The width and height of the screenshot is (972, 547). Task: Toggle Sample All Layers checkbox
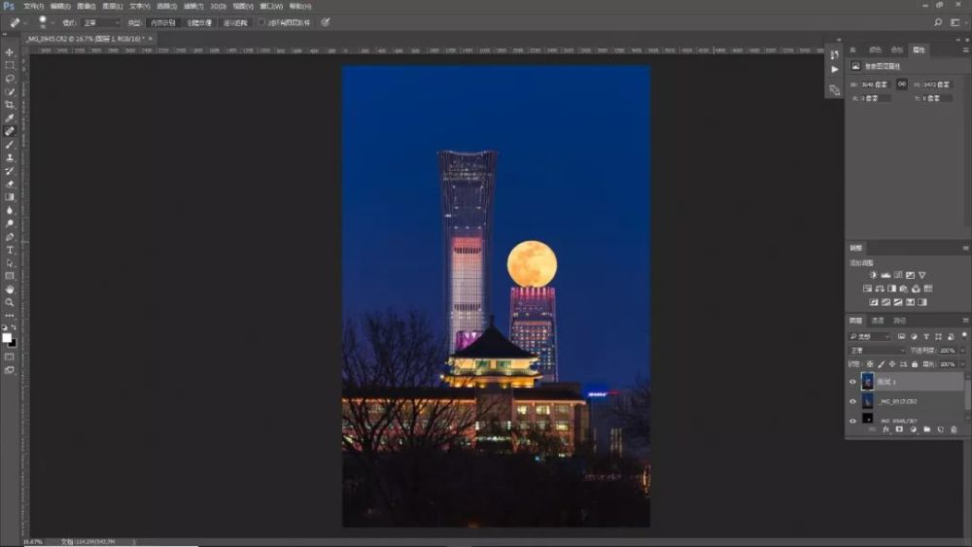[261, 22]
